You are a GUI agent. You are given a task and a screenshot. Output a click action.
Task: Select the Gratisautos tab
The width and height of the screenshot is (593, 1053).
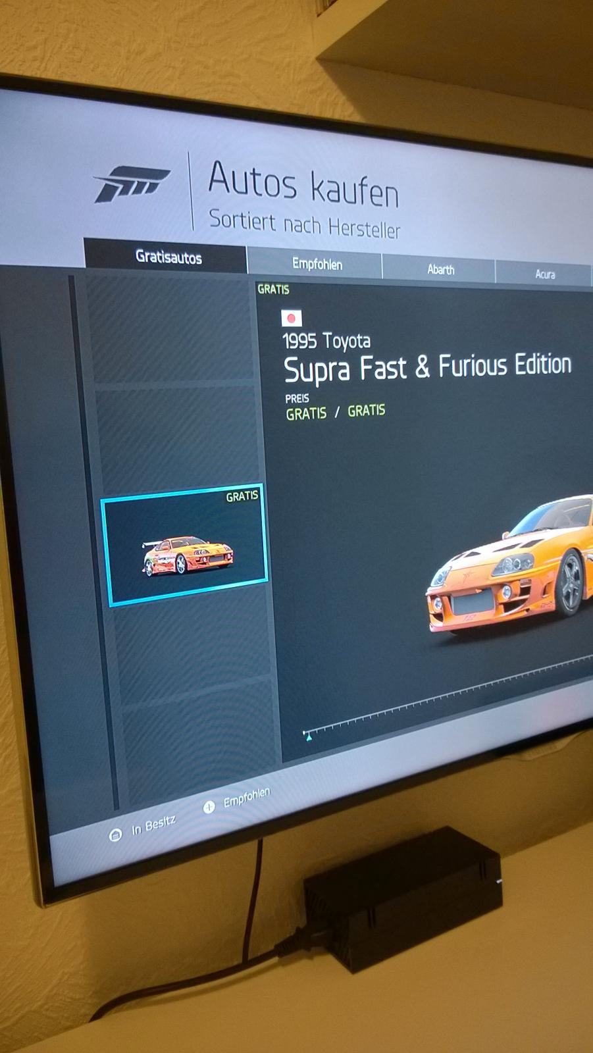point(166,256)
